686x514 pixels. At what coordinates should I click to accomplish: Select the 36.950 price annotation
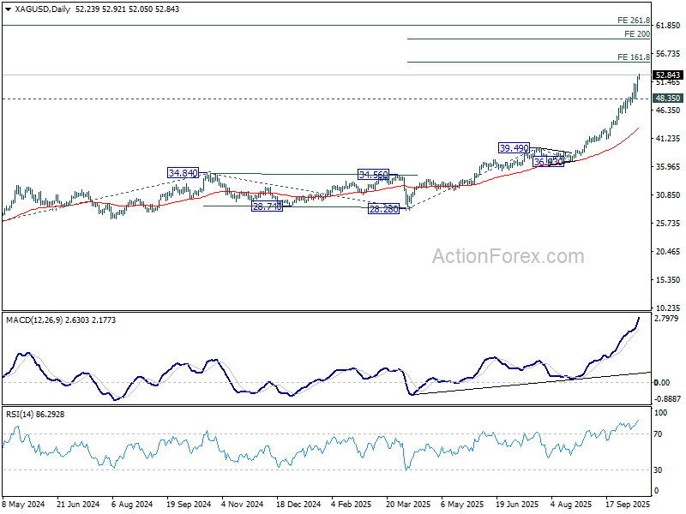[548, 161]
